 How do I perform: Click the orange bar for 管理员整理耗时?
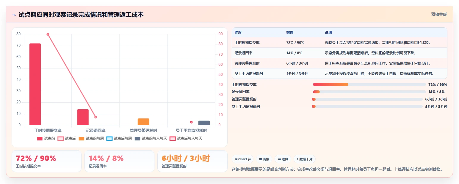(x=143, y=122)
